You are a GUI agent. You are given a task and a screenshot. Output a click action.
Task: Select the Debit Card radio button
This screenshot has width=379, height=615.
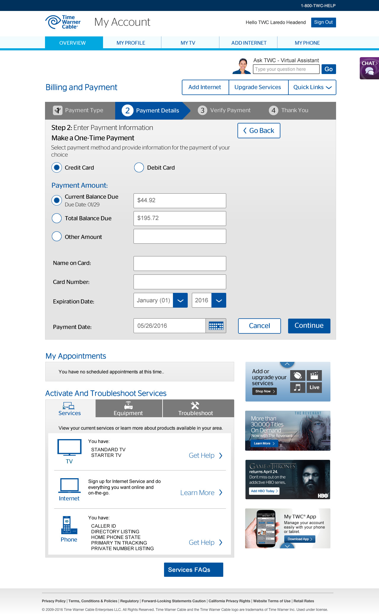tap(139, 168)
